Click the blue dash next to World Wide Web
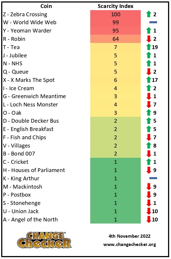 click(153, 22)
